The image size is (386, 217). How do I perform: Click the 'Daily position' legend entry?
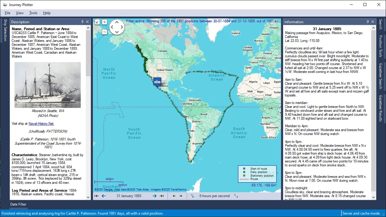pyautogui.click(x=259, y=172)
